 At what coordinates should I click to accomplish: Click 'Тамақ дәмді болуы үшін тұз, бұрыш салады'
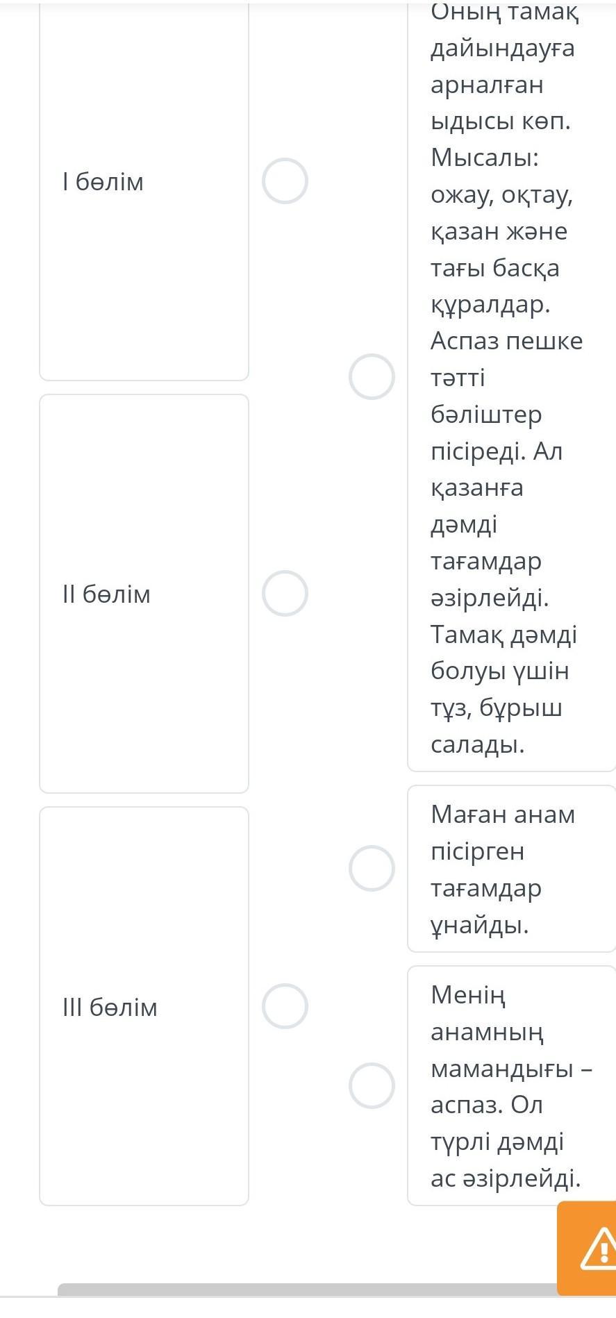tap(503, 689)
